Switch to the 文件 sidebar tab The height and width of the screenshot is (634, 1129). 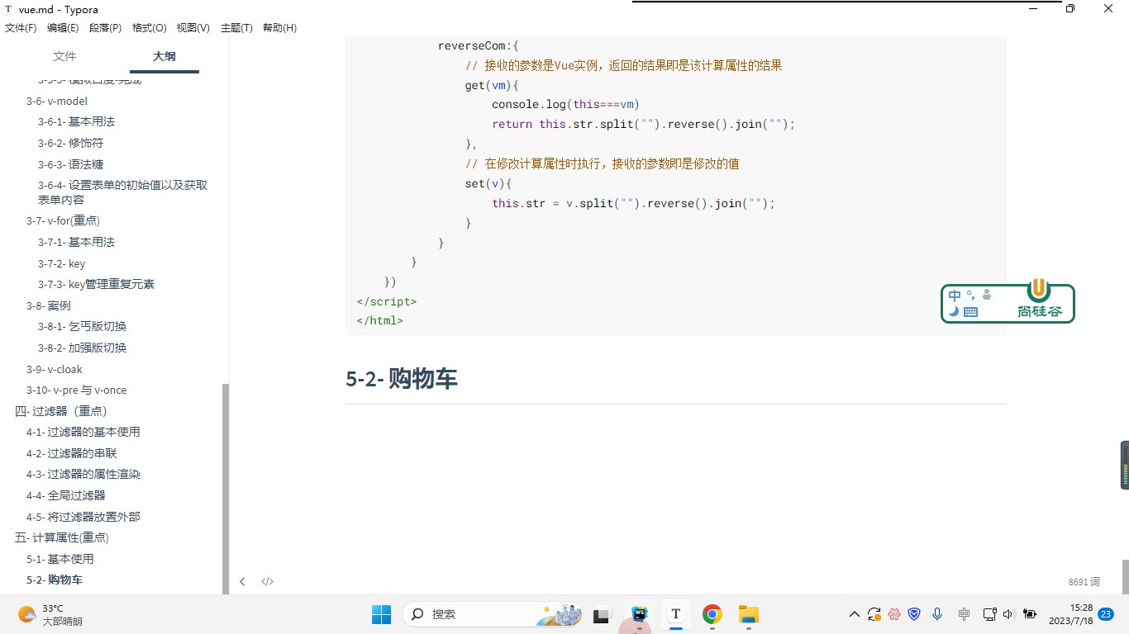click(x=64, y=56)
